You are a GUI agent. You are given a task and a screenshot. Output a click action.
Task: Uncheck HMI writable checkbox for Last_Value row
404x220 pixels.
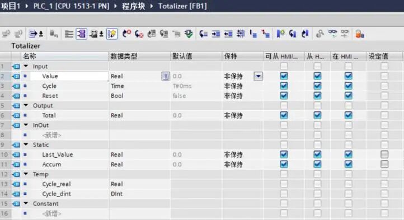coord(317,155)
